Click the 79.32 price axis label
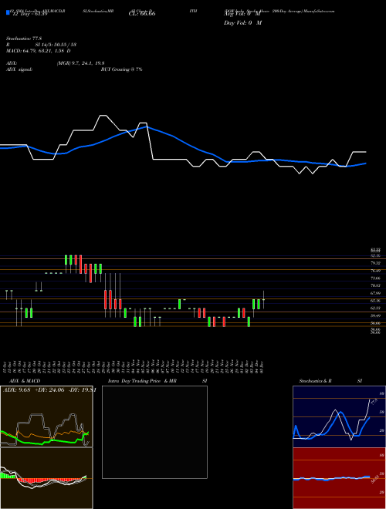 pos(375,263)
